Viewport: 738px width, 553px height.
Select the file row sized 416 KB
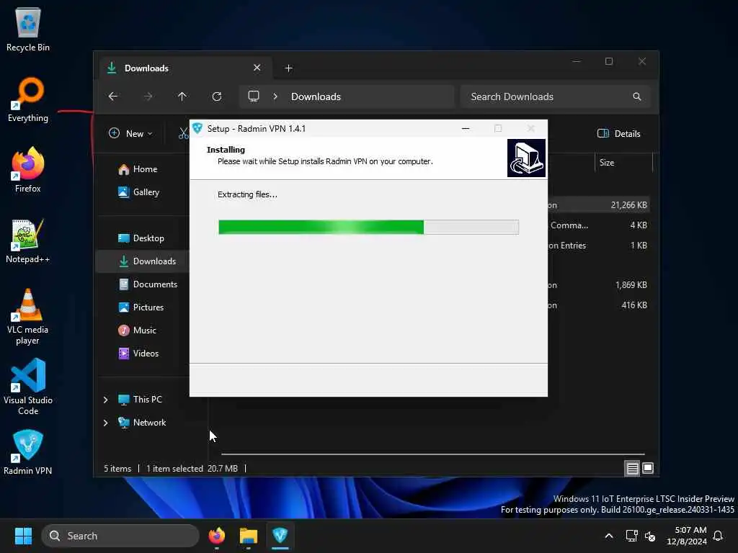tap(599, 305)
